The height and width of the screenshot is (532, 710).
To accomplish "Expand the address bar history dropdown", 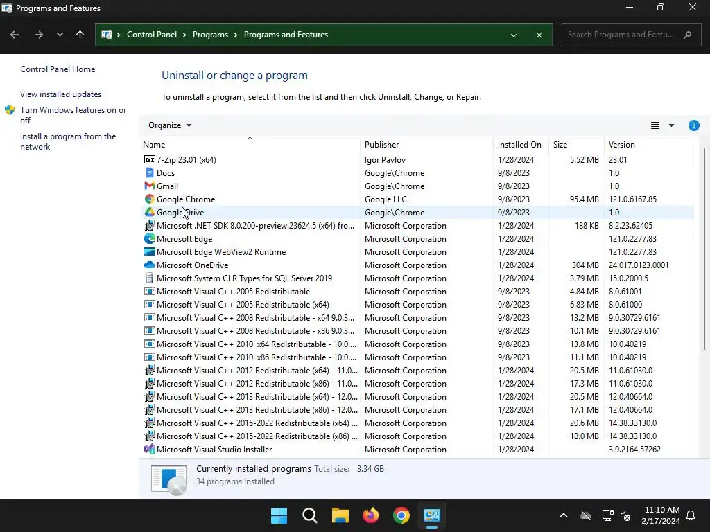I will tap(514, 35).
